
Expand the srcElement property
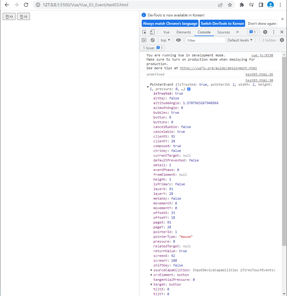(x=151, y=275)
